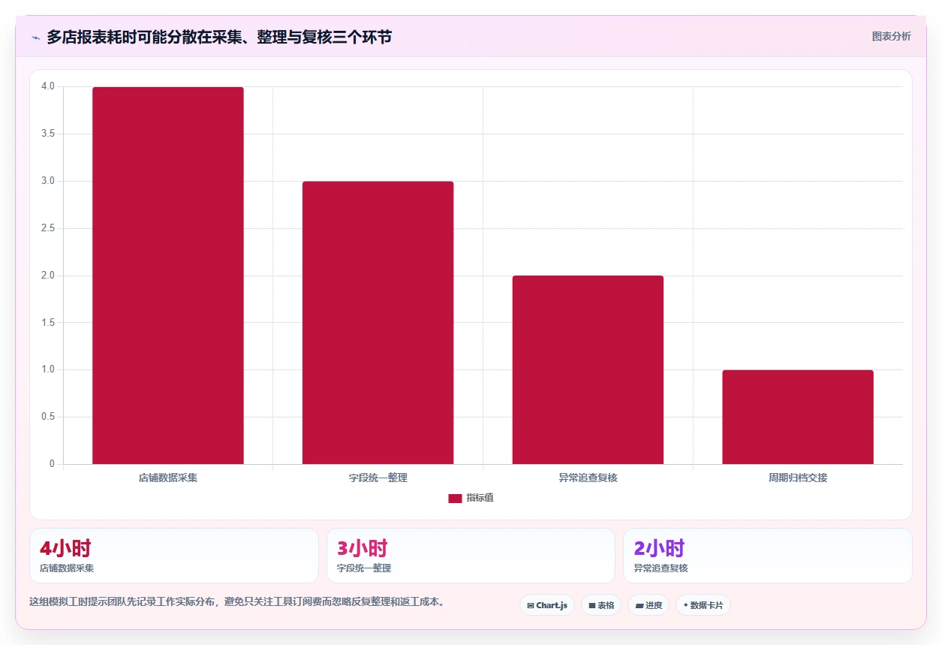
Task: Click the 字段统一整理 x-axis label
Action: click(x=378, y=478)
